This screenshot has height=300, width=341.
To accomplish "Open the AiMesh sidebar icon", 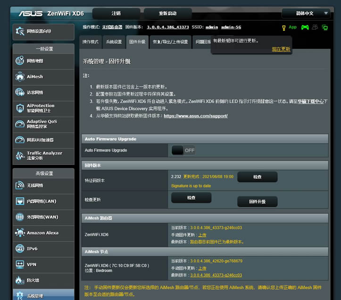I will click(20, 76).
